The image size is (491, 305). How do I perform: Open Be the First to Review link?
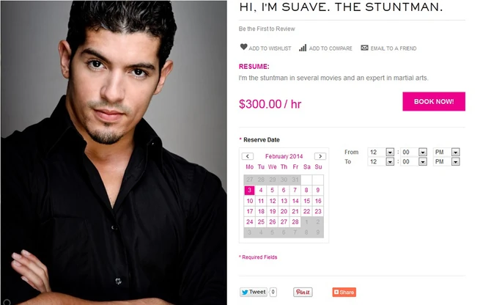tap(267, 29)
